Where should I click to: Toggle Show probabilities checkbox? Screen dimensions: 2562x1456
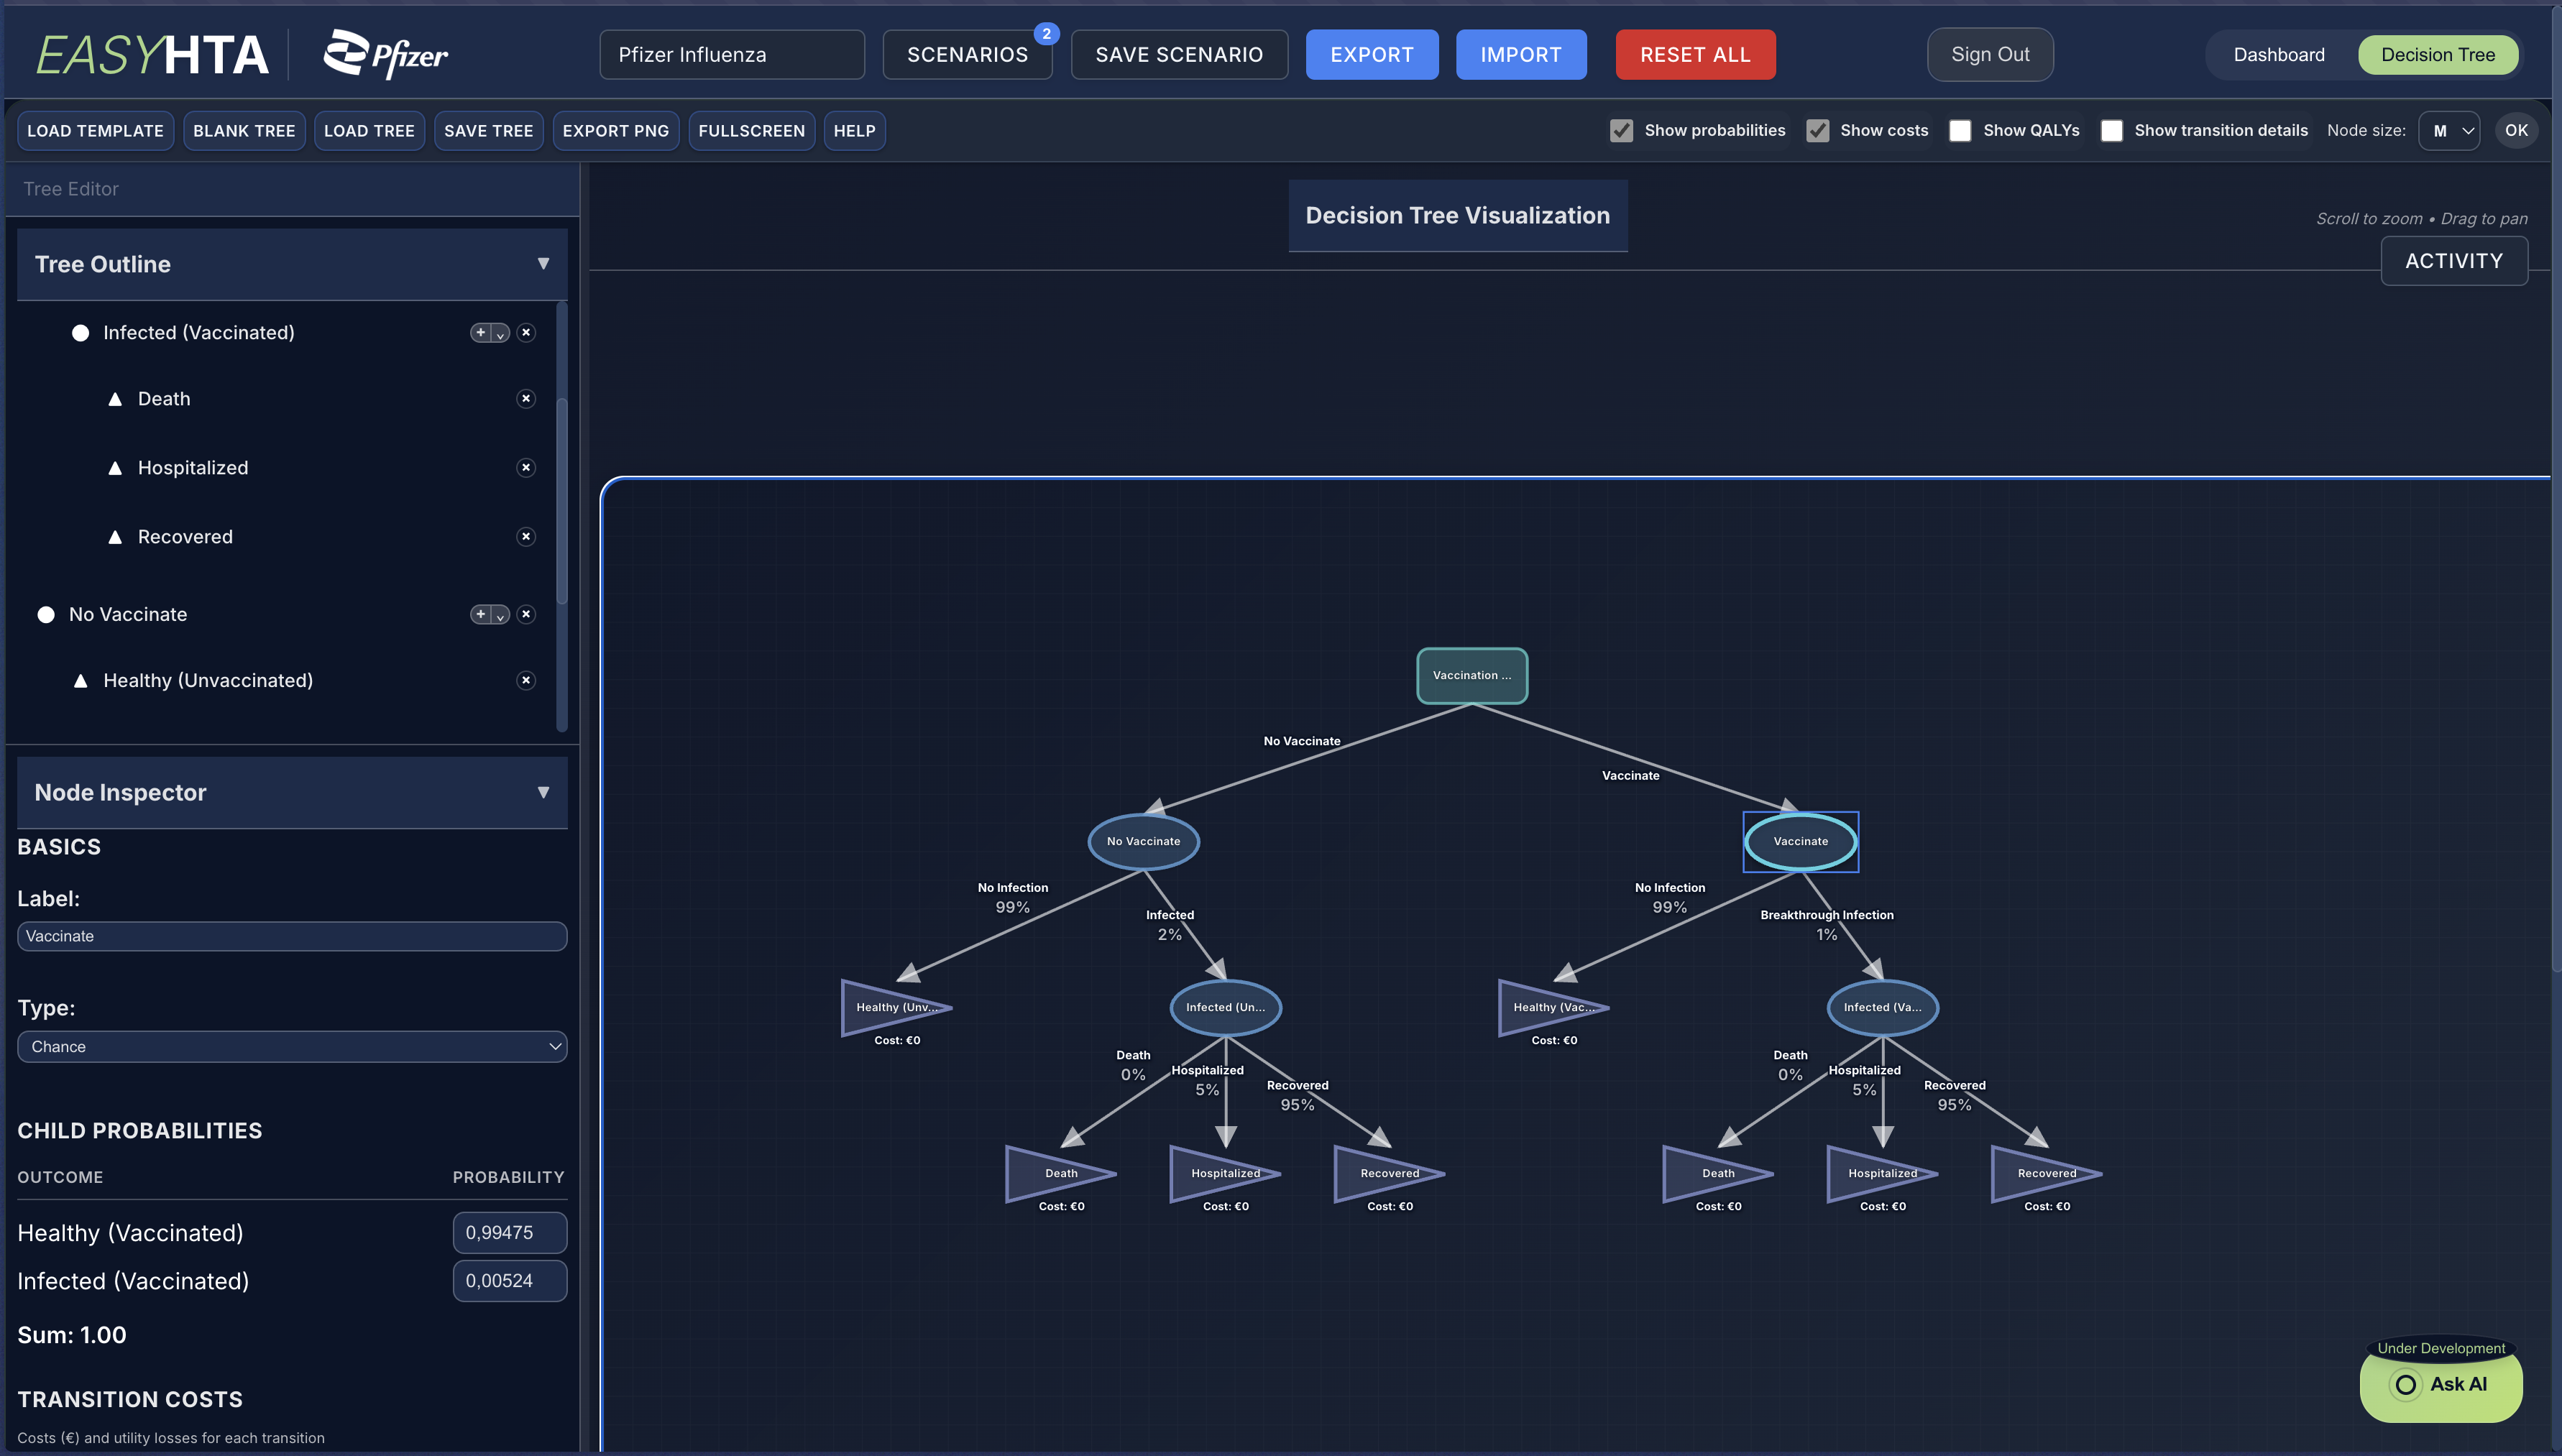(1621, 131)
